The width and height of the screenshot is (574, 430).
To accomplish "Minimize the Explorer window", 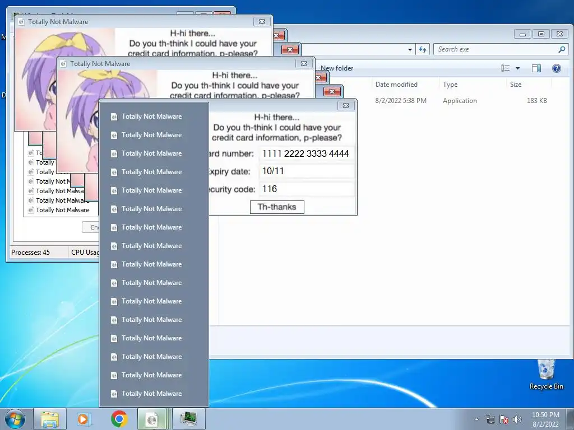I will click(523, 34).
